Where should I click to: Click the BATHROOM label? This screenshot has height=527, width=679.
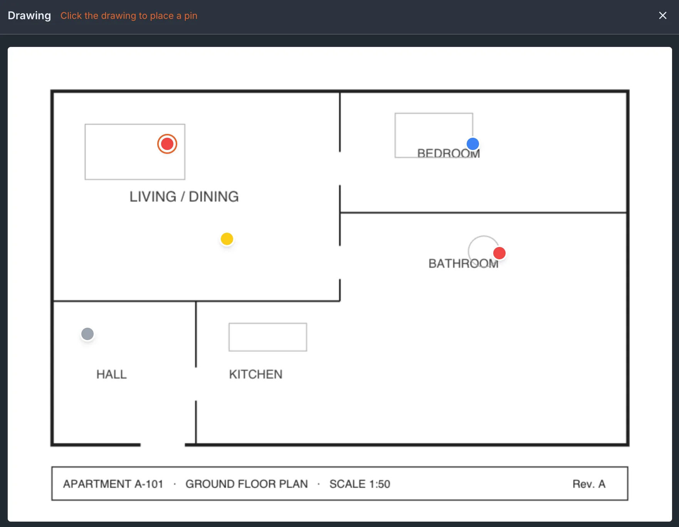[463, 263]
